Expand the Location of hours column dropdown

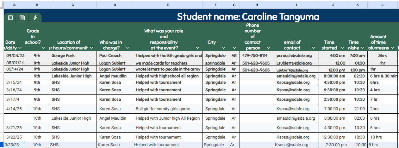tap(92, 48)
